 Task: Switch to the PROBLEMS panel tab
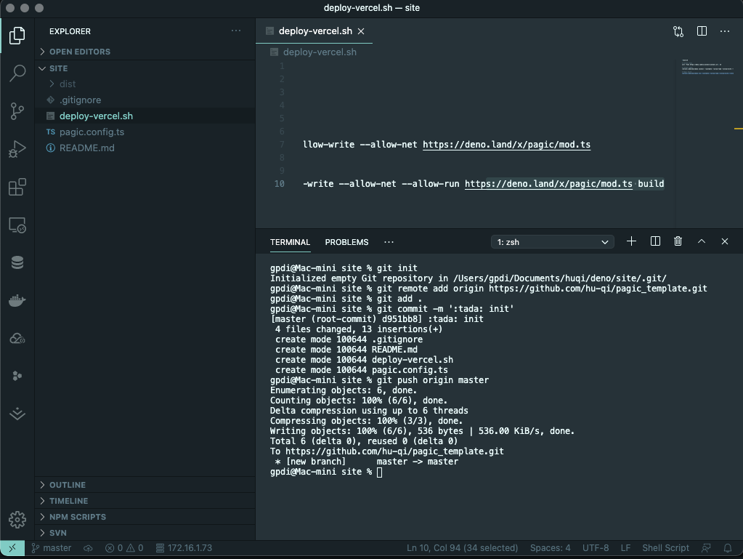click(346, 242)
